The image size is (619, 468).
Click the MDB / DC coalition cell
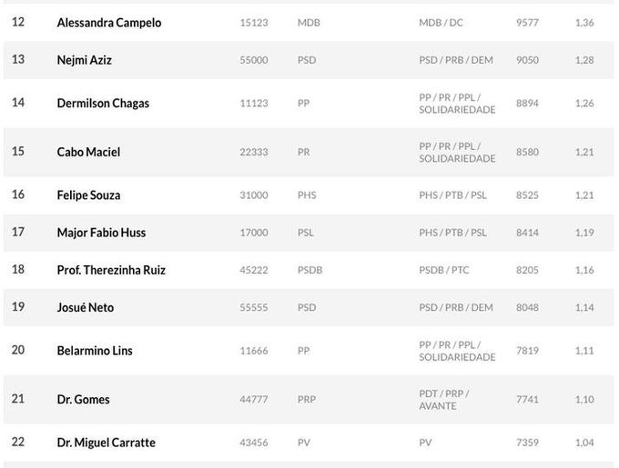[x=441, y=23]
